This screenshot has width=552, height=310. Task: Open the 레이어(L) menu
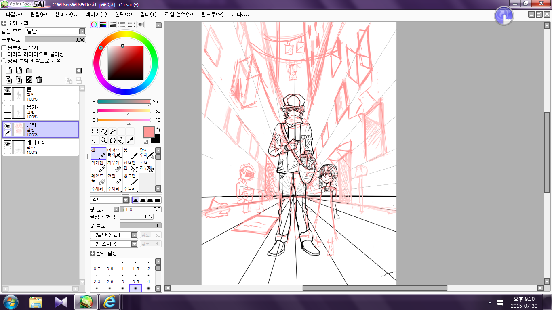pyautogui.click(x=96, y=14)
